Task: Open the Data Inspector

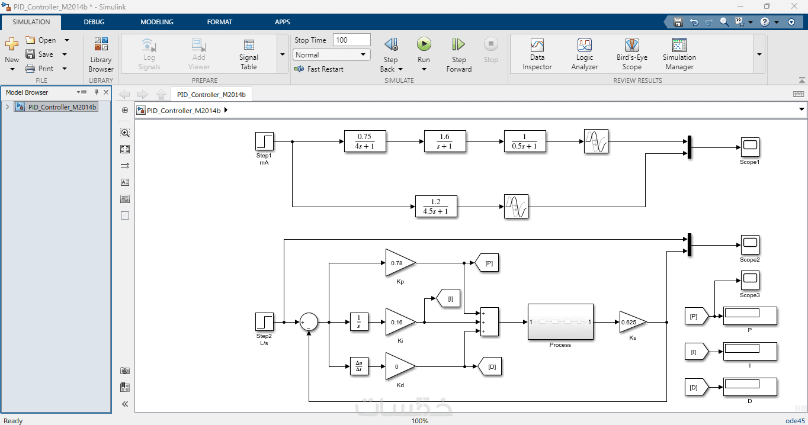Action: pyautogui.click(x=537, y=54)
